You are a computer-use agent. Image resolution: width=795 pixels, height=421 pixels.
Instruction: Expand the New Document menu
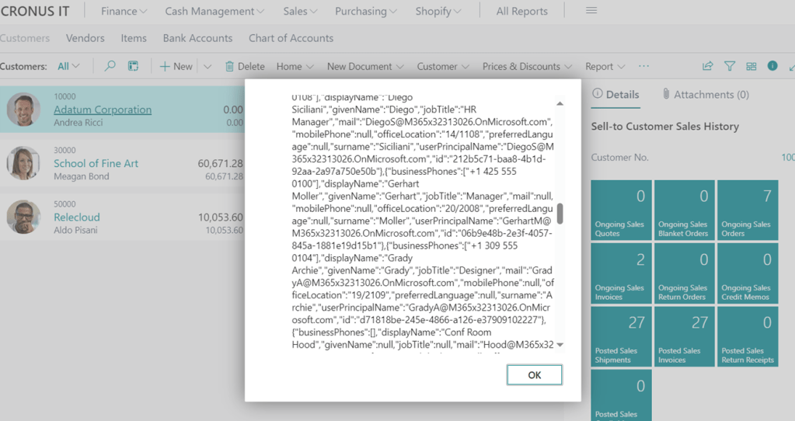(x=365, y=67)
